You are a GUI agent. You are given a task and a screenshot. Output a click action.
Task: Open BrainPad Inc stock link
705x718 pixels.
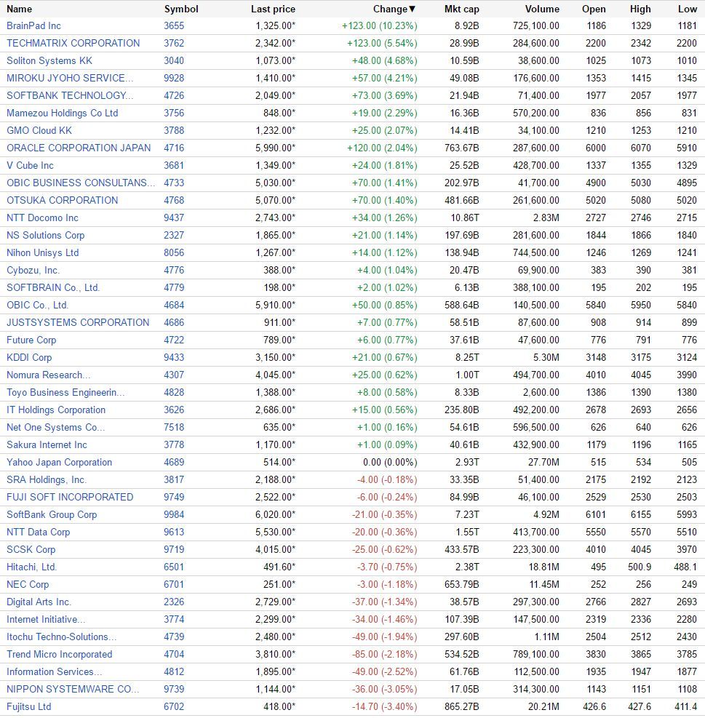click(33, 26)
